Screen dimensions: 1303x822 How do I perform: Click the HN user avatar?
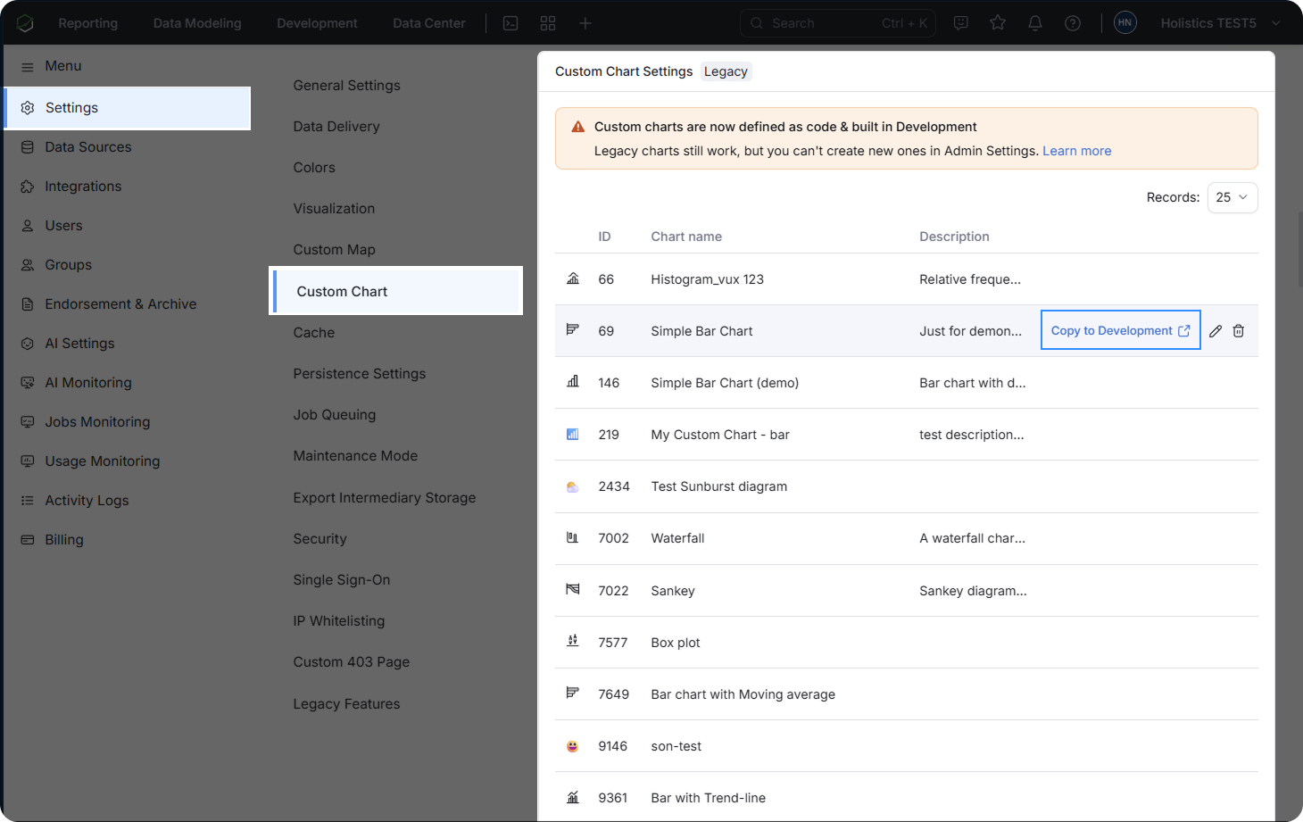[x=1125, y=22]
